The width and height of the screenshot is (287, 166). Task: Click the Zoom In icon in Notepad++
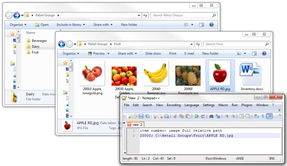tap(226, 116)
